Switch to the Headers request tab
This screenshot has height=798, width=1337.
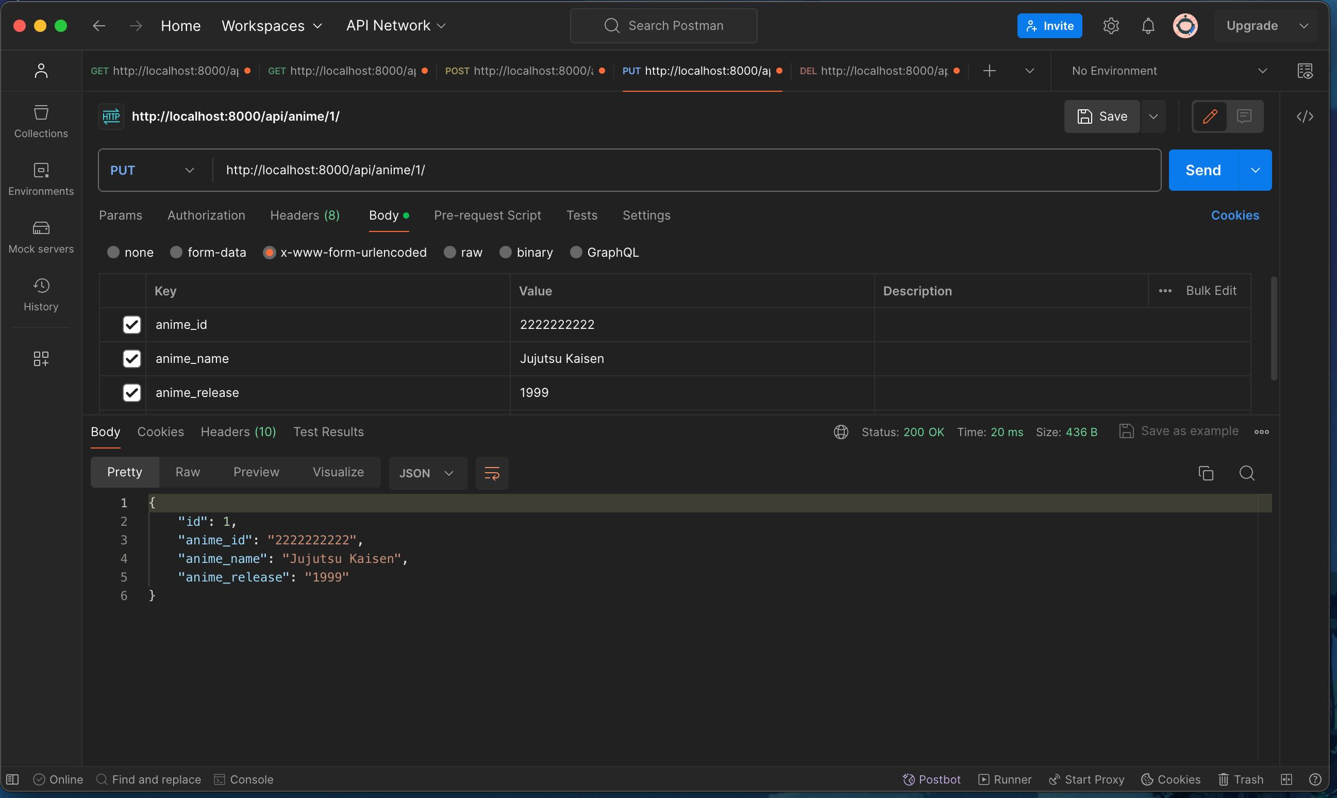pos(305,215)
